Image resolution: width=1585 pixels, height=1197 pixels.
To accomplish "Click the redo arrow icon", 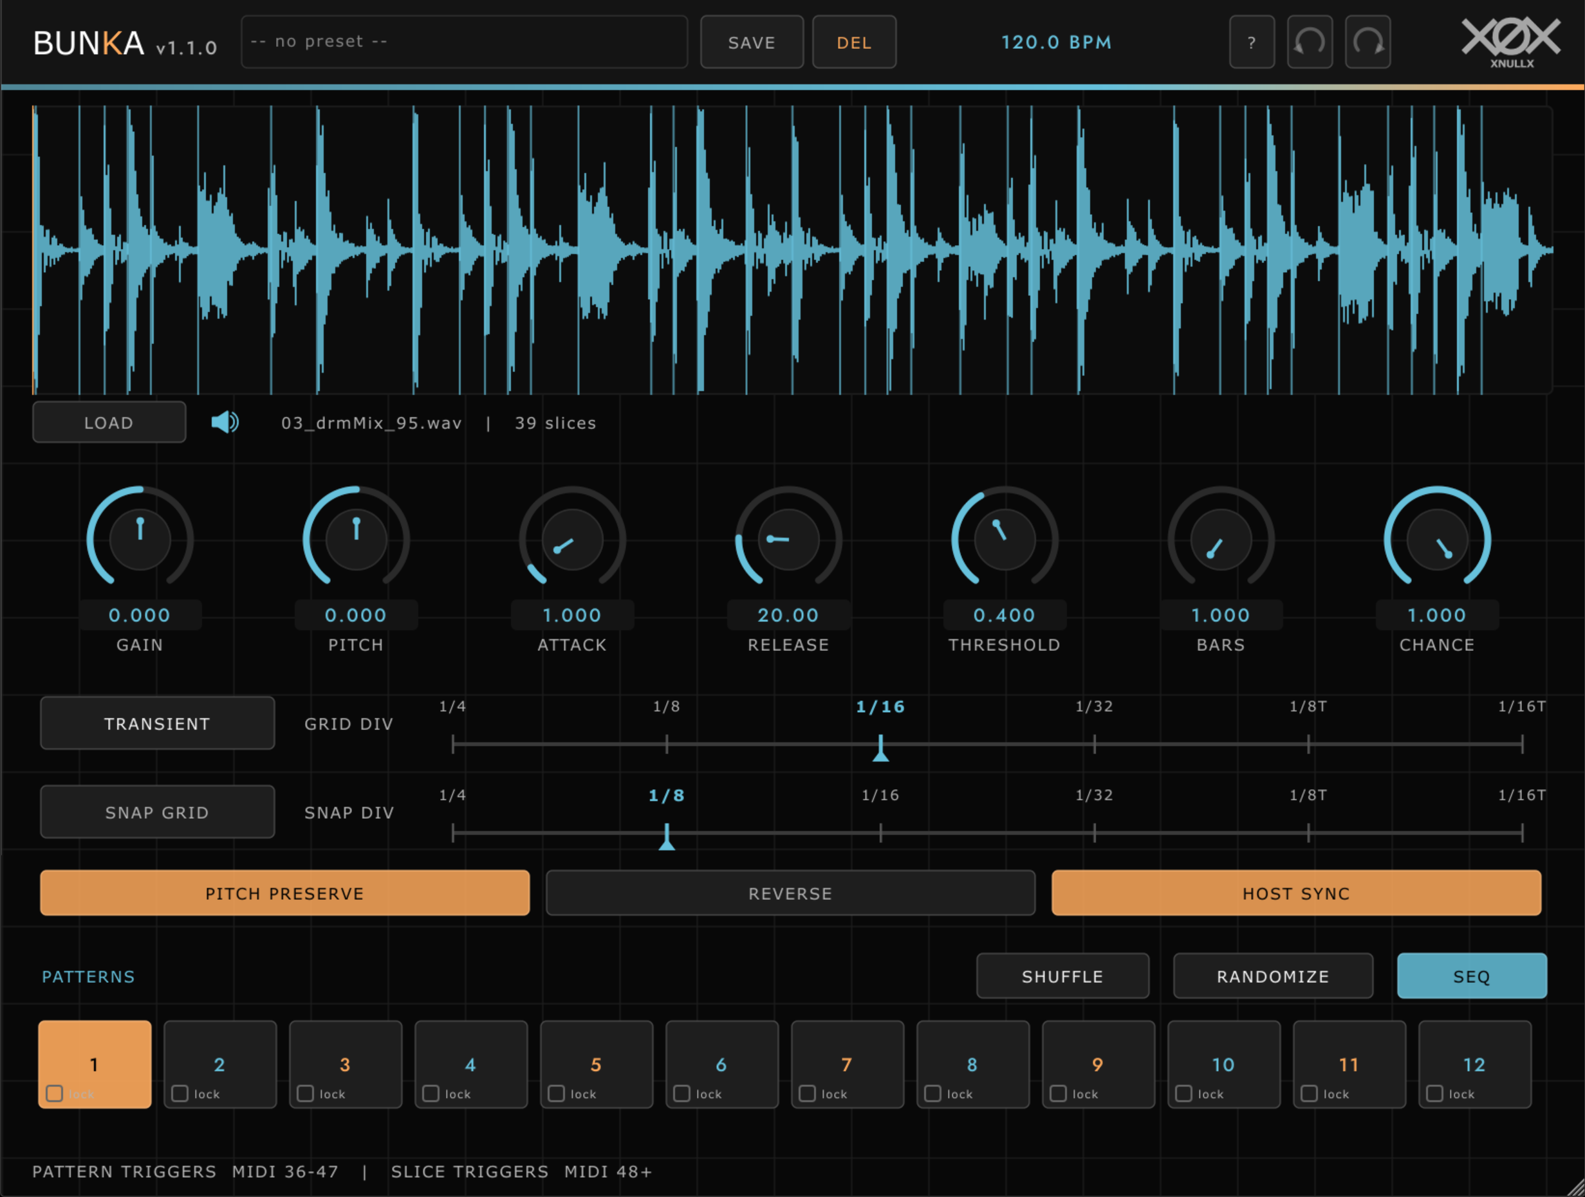I will click(1368, 42).
